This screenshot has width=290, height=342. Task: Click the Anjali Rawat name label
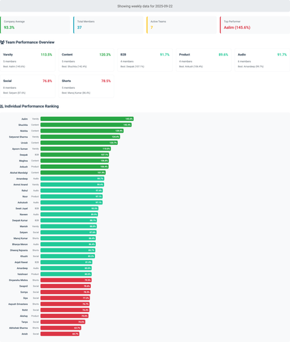(x=21, y=262)
